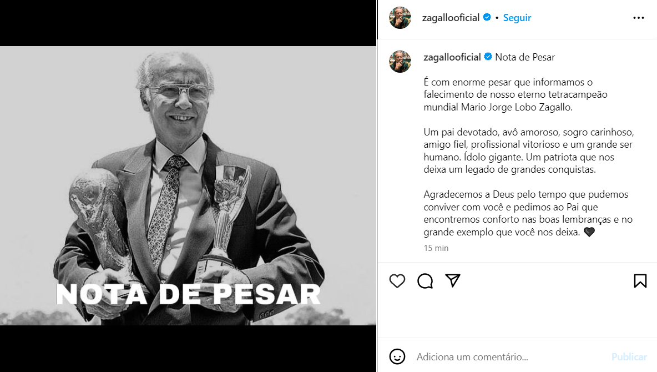Save the post with the bookmark icon
Screen dimensions: 657x372
[x=640, y=280]
